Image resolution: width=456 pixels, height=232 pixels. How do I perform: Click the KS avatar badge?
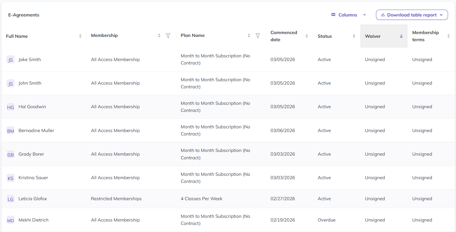pos(11,178)
